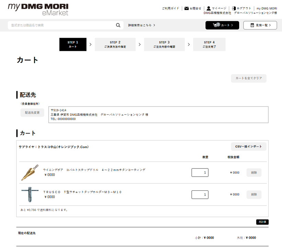Click CSV一括インポート button
282x247 pixels.
point(248,146)
